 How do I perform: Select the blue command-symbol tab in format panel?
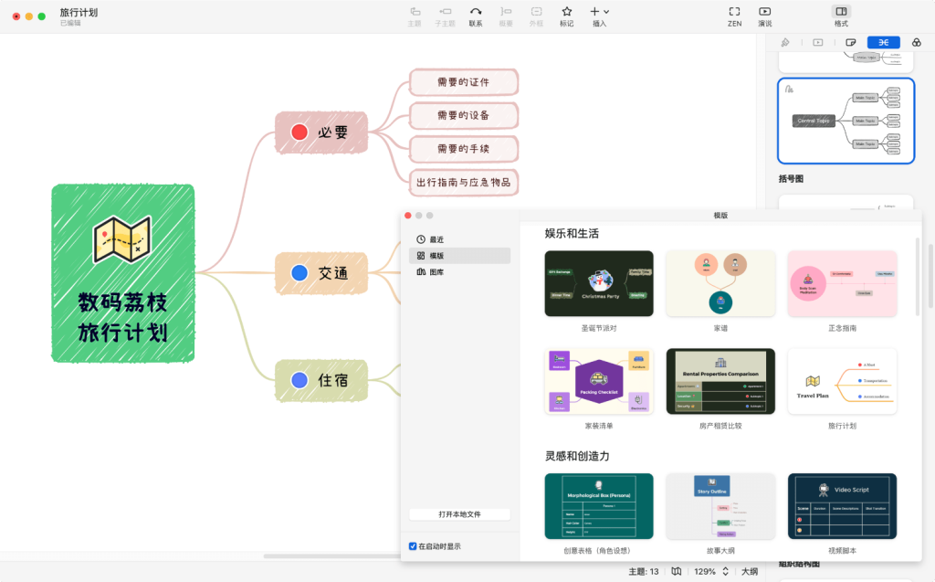pyautogui.click(x=882, y=42)
